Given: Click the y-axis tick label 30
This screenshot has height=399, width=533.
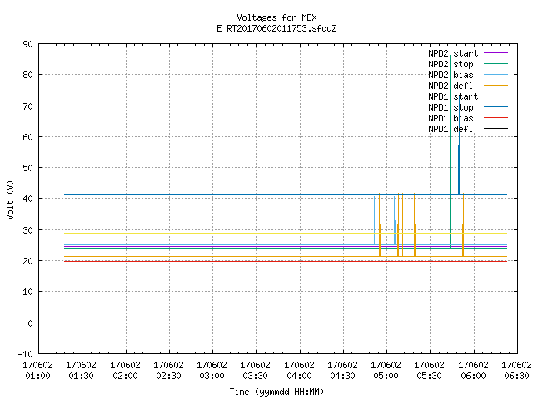Looking at the screenshot, I should pyautogui.click(x=28, y=230).
